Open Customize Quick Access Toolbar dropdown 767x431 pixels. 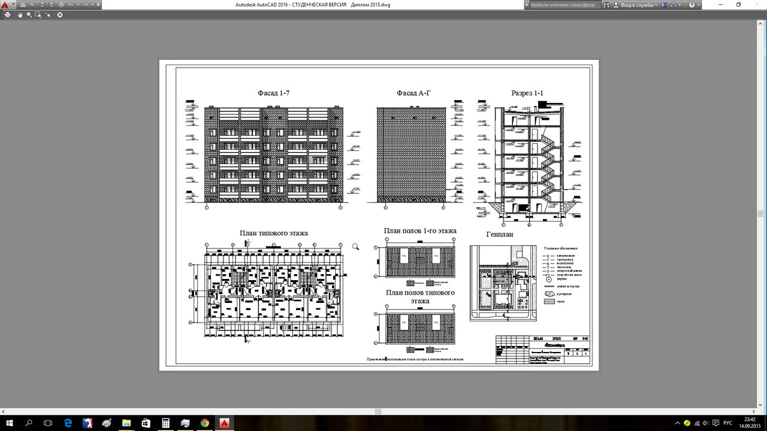pyautogui.click(x=99, y=5)
